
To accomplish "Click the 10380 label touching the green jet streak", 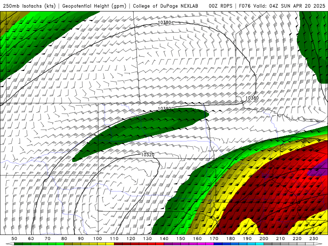I will 164,109.
